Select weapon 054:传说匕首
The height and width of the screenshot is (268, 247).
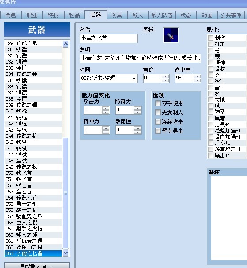point(33,198)
